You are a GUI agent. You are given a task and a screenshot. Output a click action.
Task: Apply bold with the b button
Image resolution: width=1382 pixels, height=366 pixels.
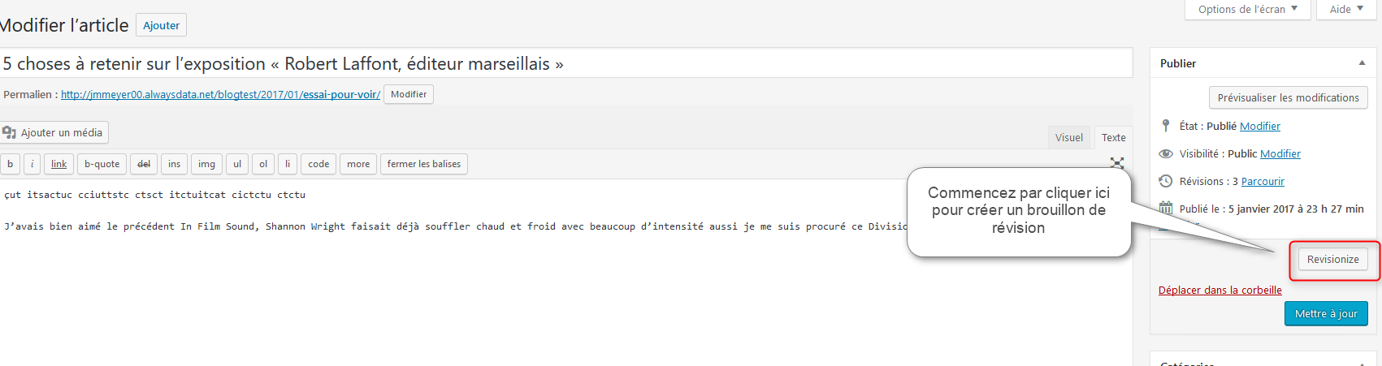tap(10, 164)
